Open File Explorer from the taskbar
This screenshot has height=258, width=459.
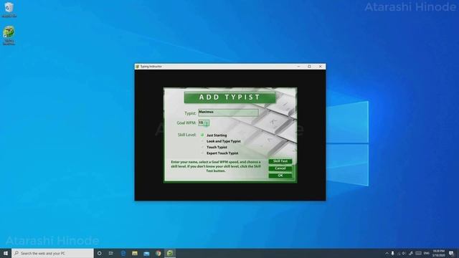pyautogui.click(x=135, y=253)
